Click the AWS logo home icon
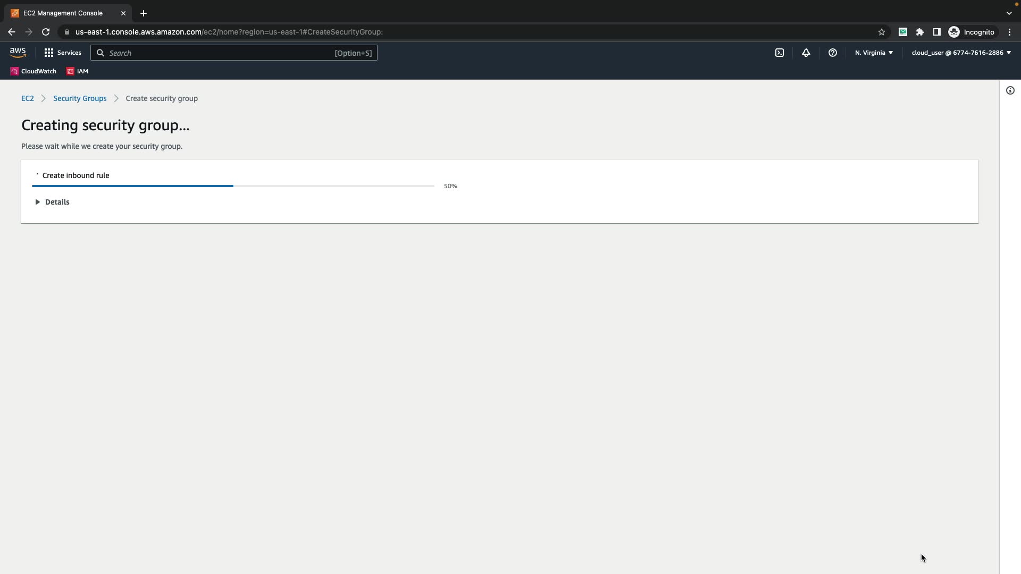This screenshot has height=574, width=1021. point(18,53)
